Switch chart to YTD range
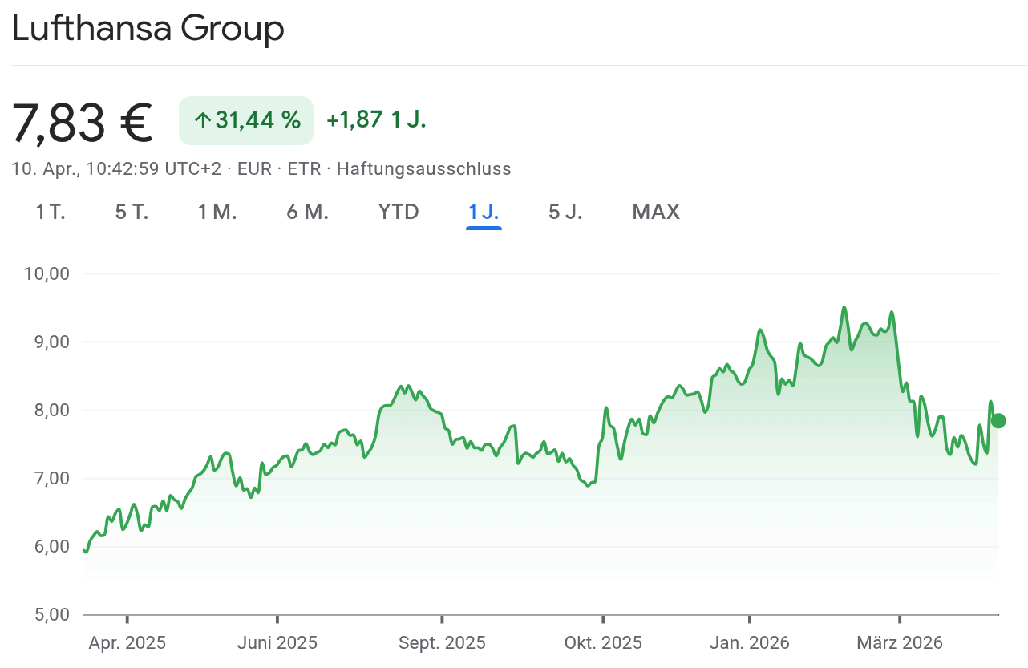This screenshot has height=668, width=1028. (399, 212)
